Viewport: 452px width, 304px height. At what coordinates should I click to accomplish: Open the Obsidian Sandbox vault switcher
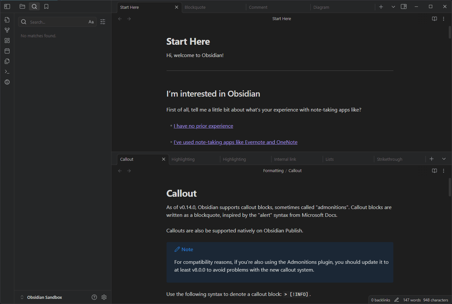tap(41, 297)
